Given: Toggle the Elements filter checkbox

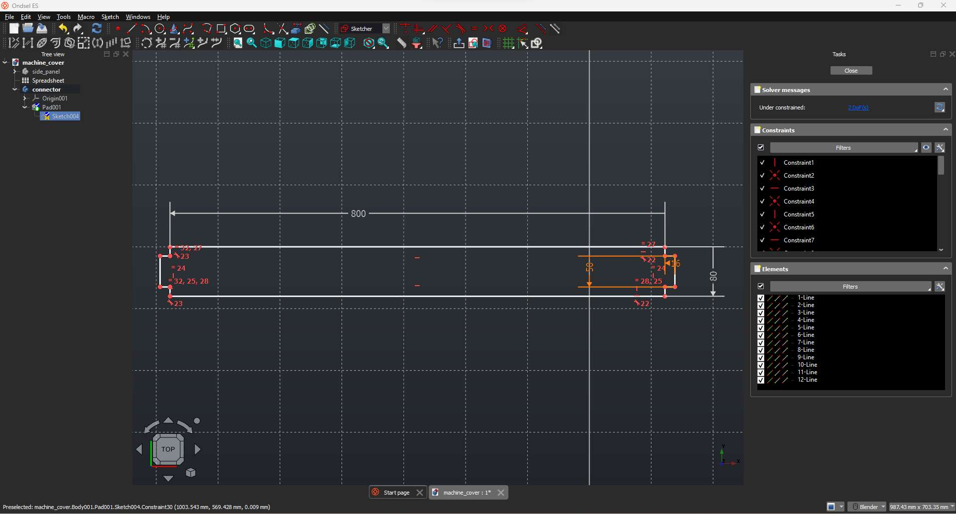Looking at the screenshot, I should tap(761, 287).
